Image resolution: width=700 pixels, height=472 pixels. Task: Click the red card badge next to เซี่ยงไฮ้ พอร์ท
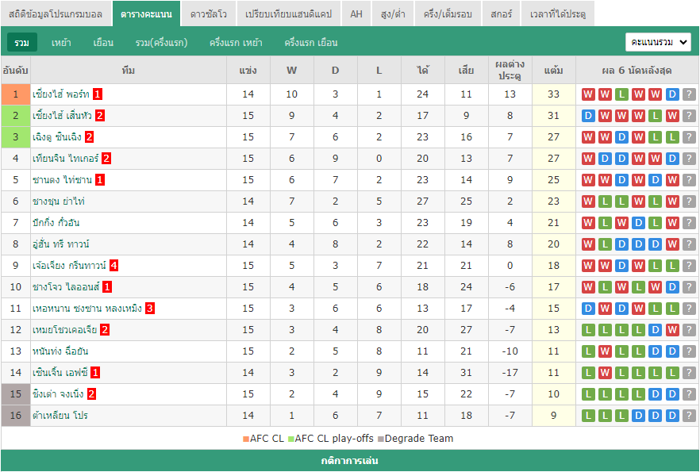coord(98,94)
